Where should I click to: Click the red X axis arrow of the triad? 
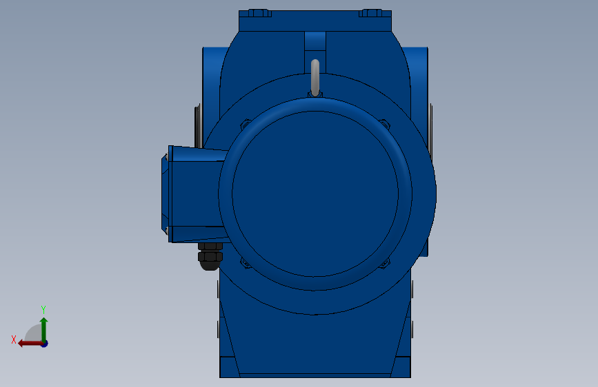pyautogui.click(x=30, y=344)
